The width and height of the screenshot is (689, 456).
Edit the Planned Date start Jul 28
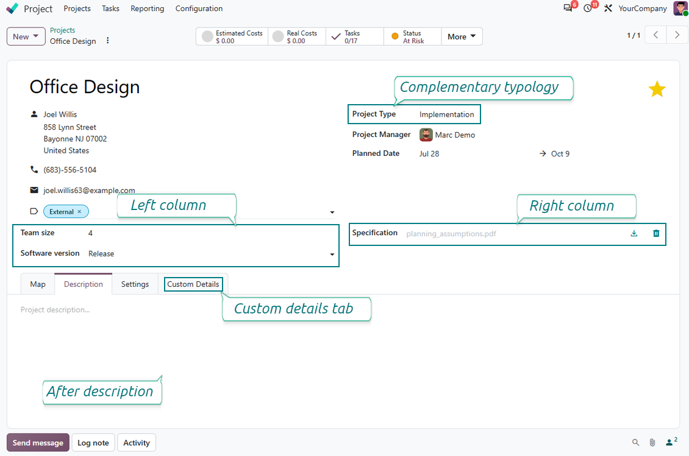coord(429,153)
